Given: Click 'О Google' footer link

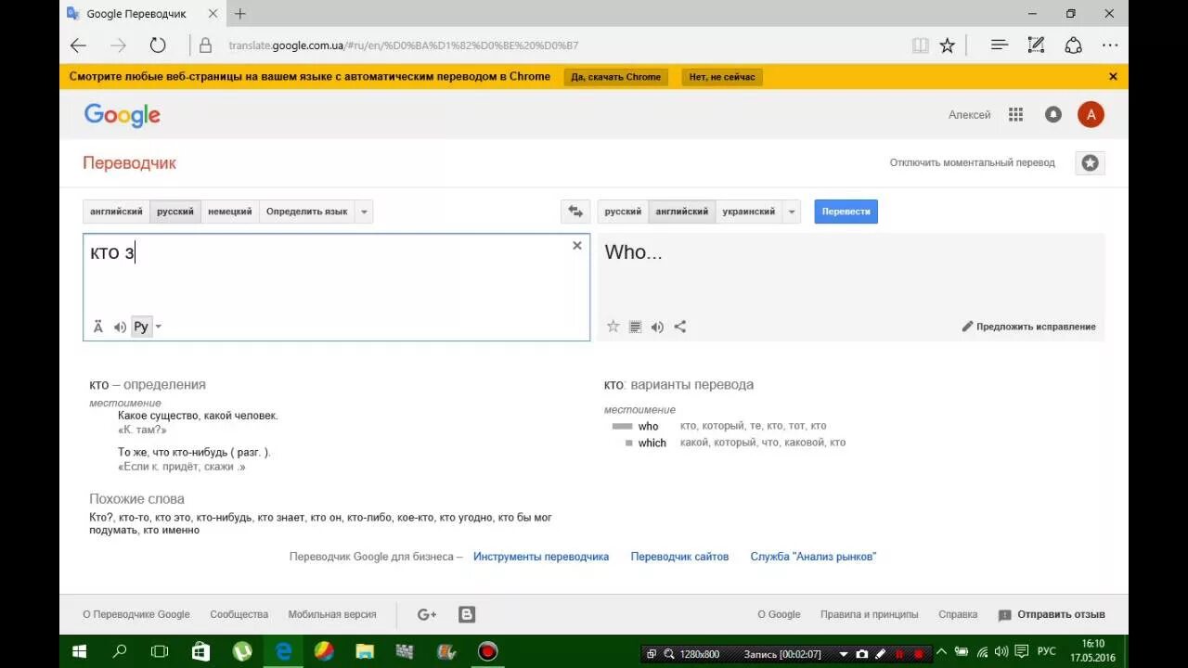Looking at the screenshot, I should 779,614.
